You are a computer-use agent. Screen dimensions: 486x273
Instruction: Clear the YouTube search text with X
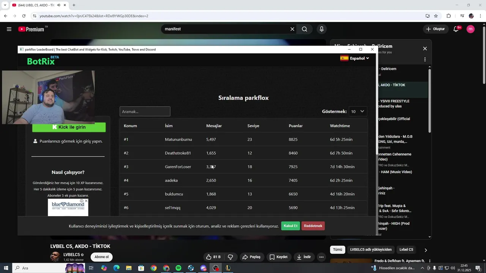click(292, 29)
